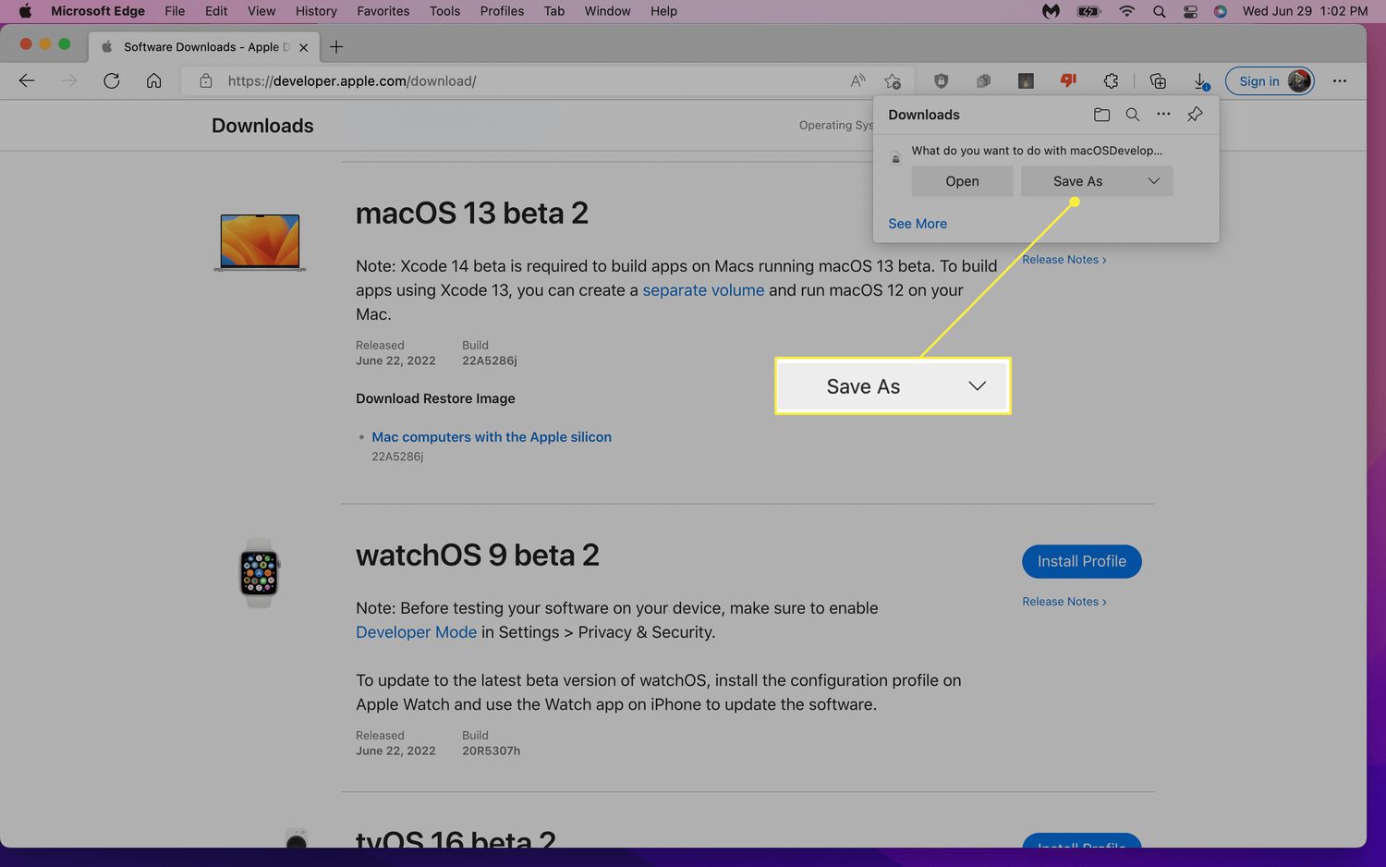
Task: Select the MacBook macOS 13 thumbnail
Action: [x=260, y=242]
